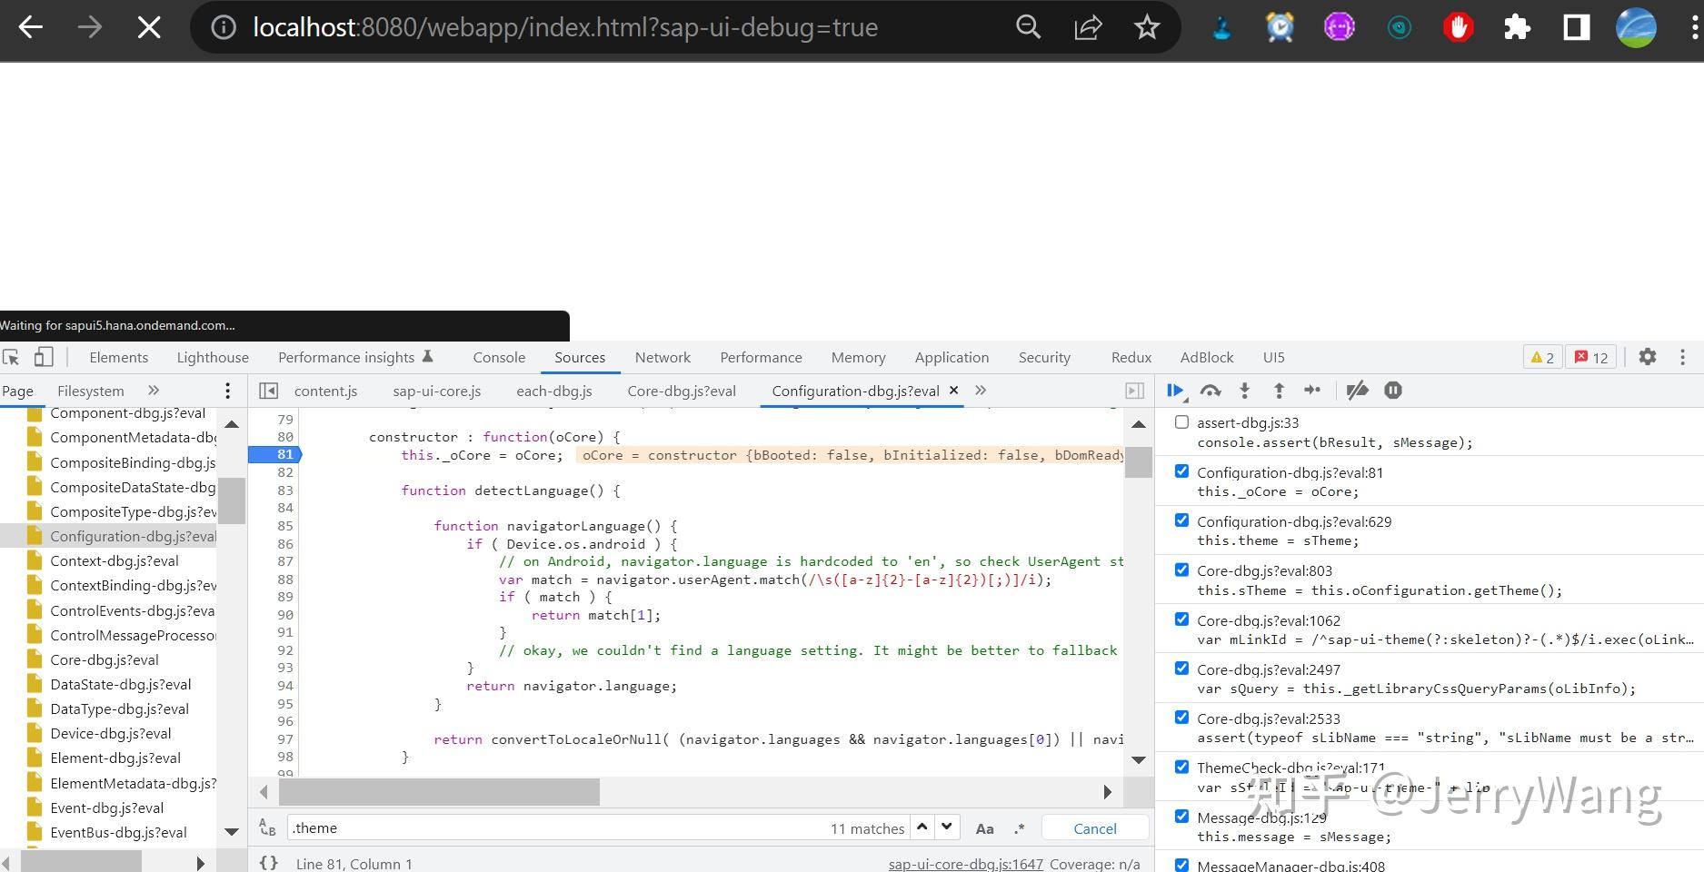Enable assert-dbg.js:33 breakpoint

1181,422
